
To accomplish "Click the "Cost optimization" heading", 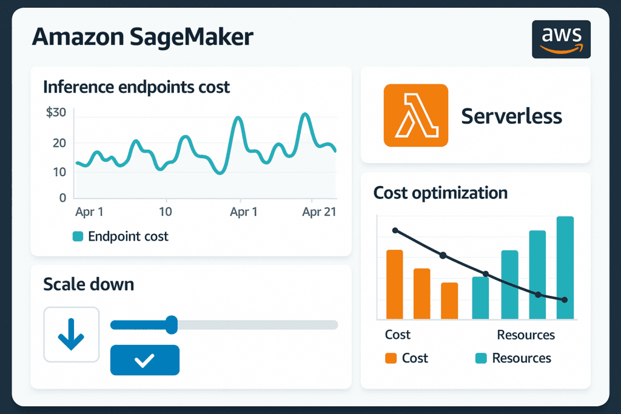I will click(440, 193).
